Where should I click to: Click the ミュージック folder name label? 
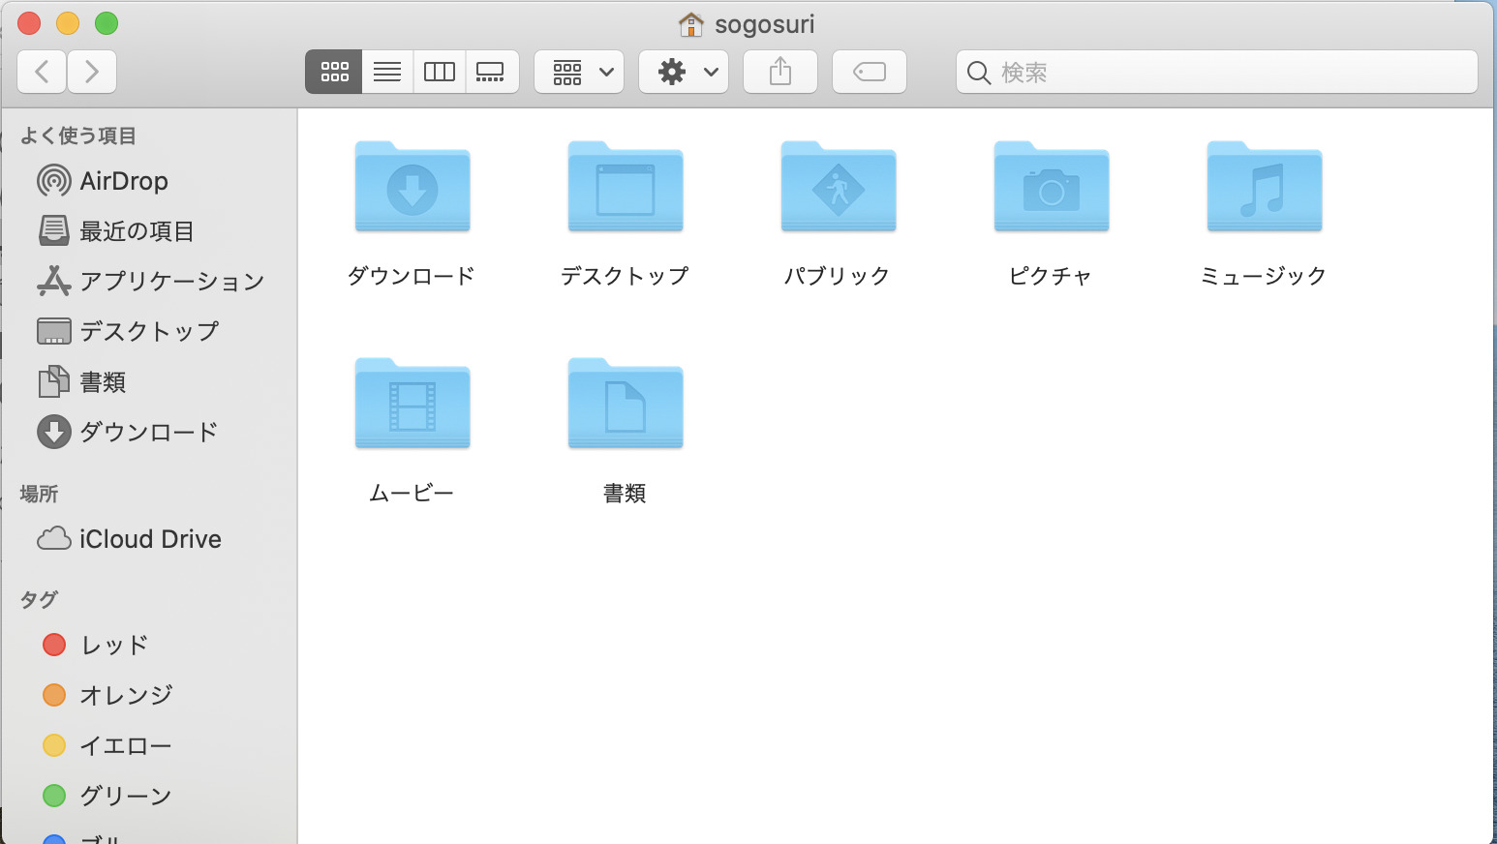1264,276
